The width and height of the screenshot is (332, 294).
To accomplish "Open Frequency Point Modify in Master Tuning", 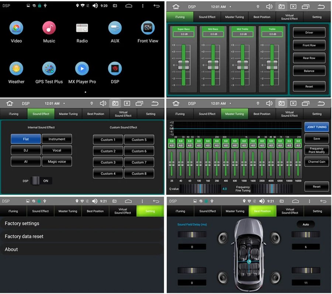I will [x=317, y=150].
